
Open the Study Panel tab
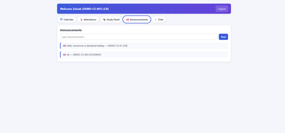111,20
